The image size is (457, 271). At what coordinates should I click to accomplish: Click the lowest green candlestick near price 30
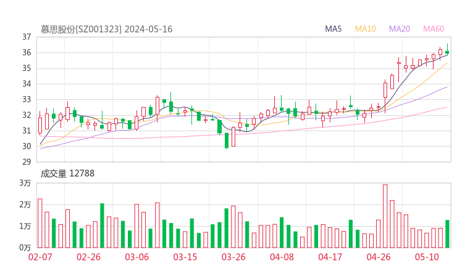(x=227, y=140)
